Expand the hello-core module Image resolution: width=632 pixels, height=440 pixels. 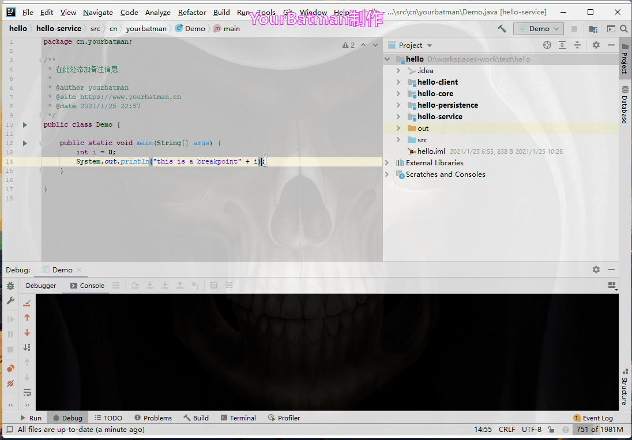pos(398,93)
